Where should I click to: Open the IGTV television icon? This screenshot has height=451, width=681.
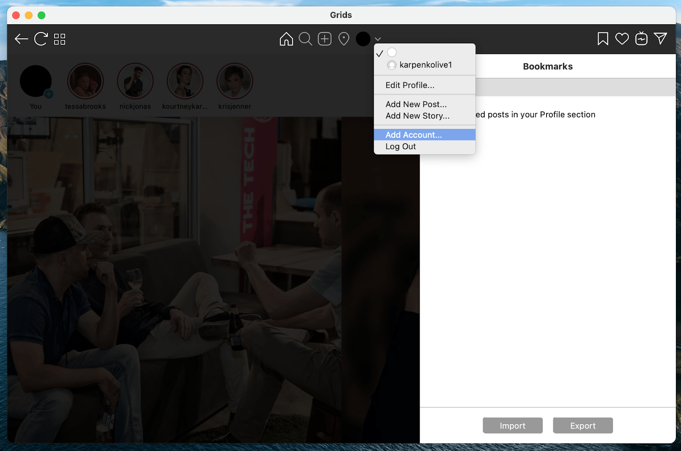click(641, 38)
